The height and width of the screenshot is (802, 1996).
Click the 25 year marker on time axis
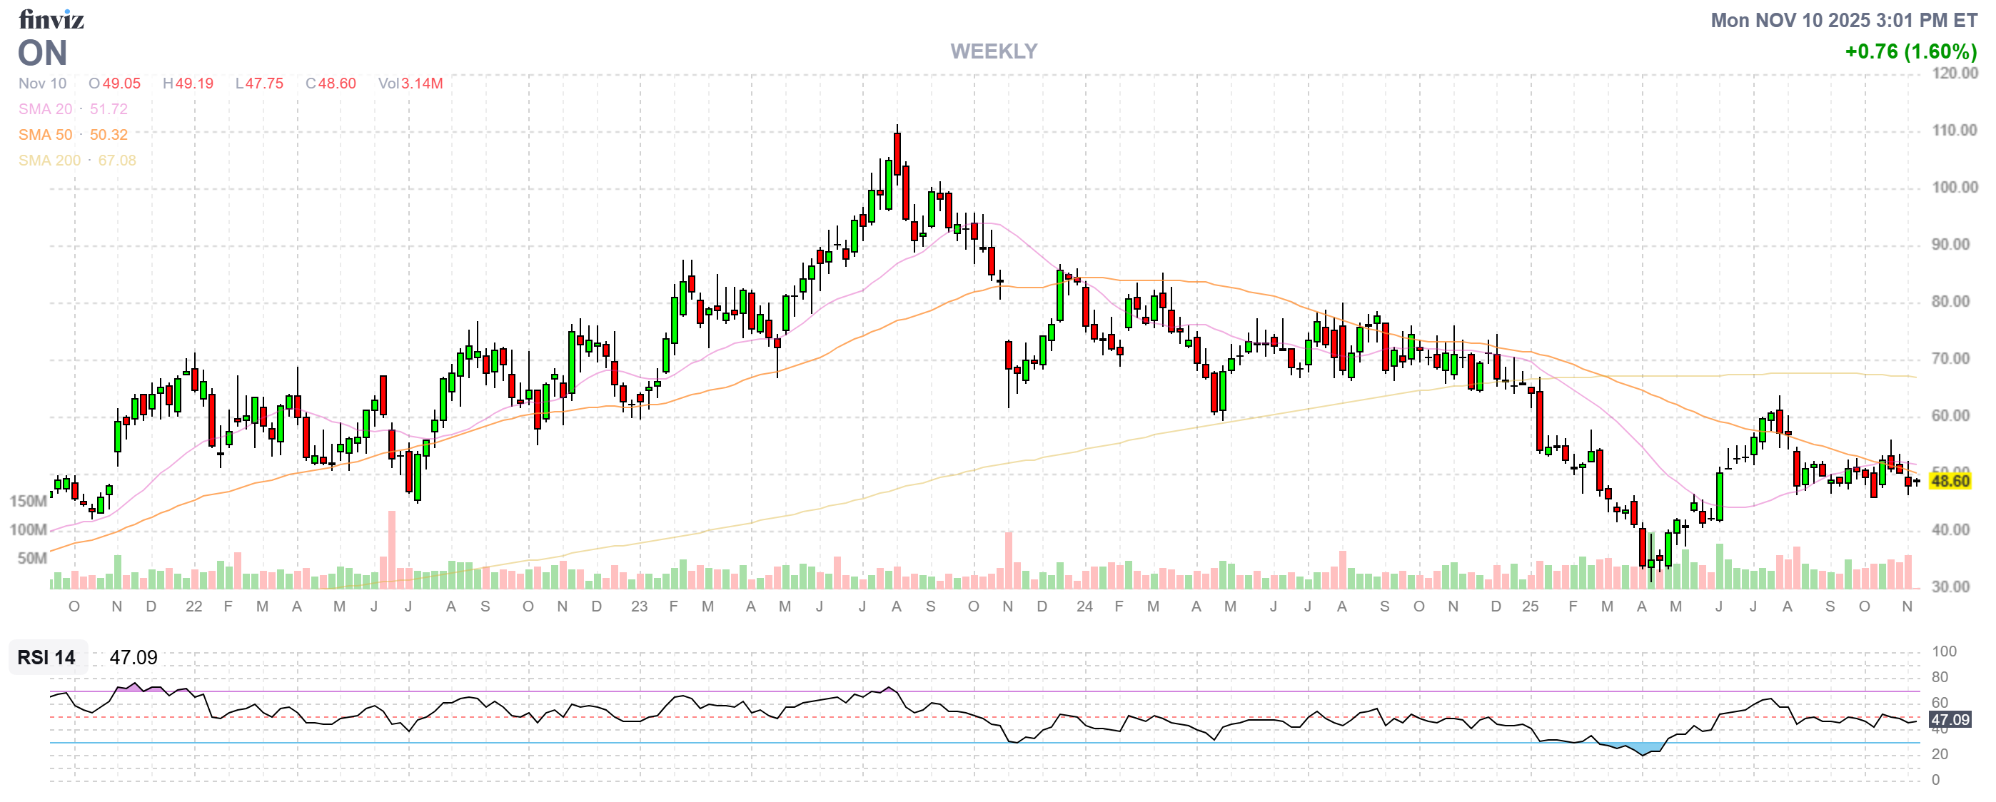pos(1530,606)
